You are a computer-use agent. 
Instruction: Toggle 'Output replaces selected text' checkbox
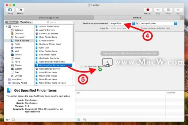(138, 28)
